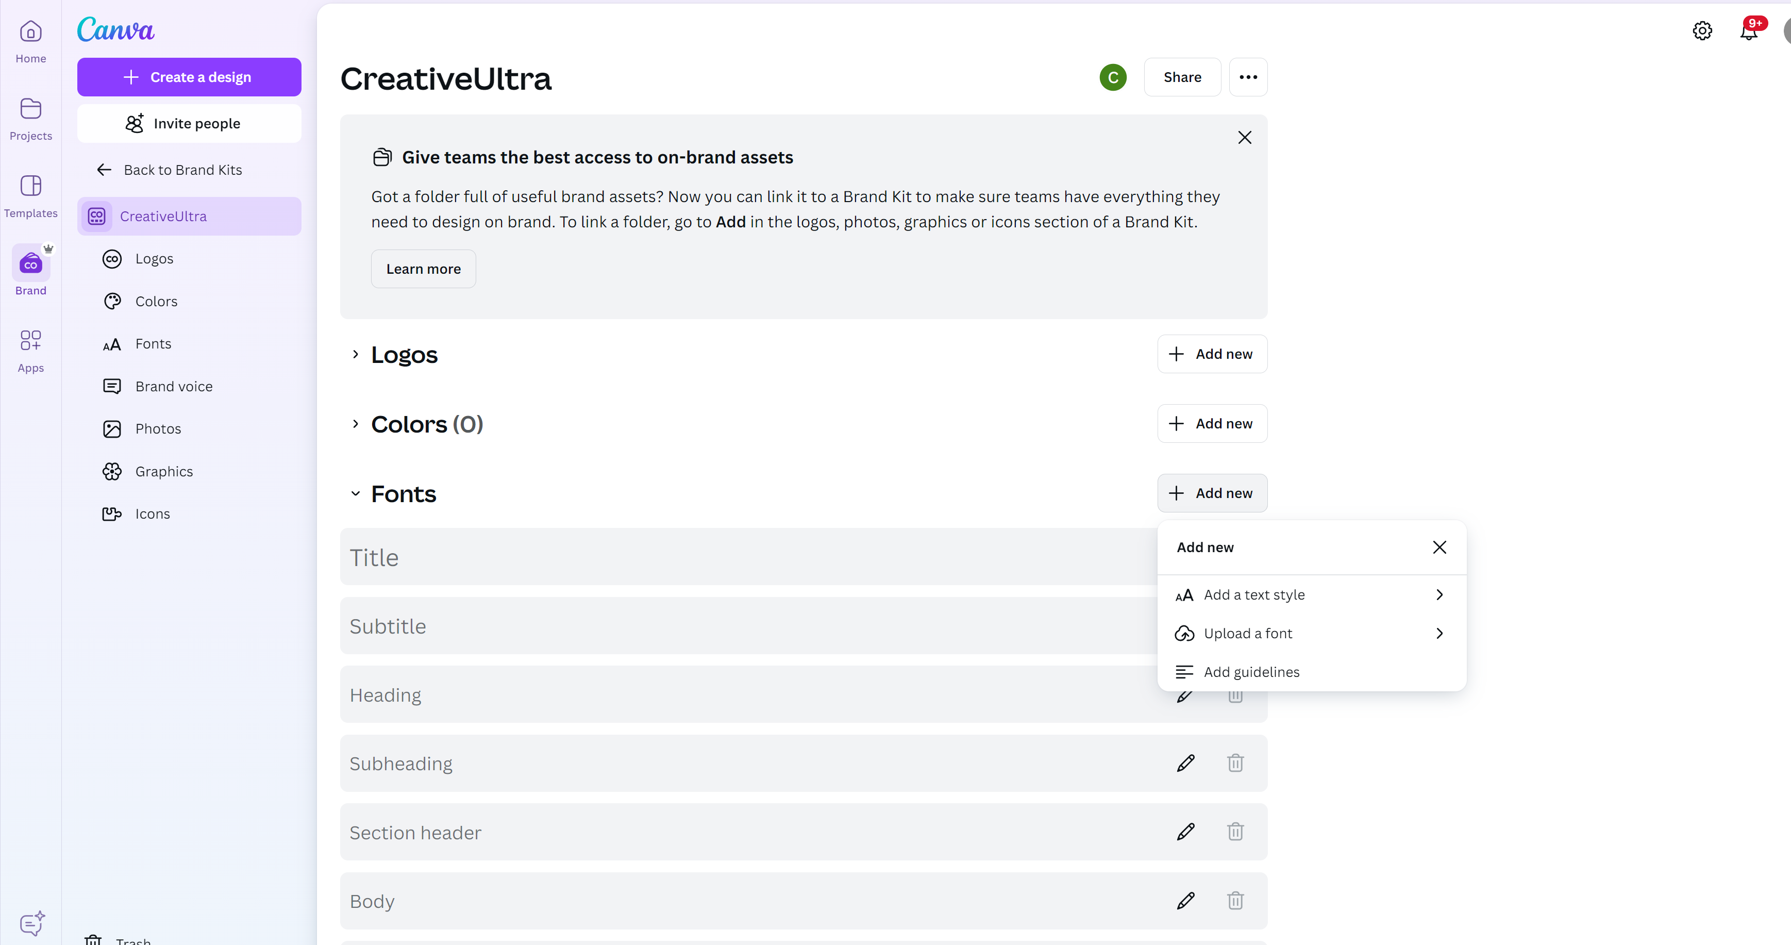Collapse the Fonts section
This screenshot has height=945, width=1791.
(355, 493)
